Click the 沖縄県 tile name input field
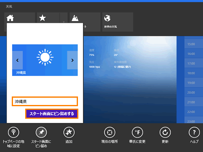The image size is (203, 152). (45, 101)
